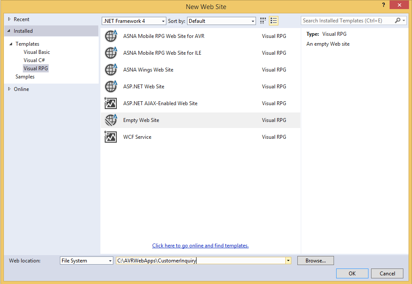Collapse the Templates tree node

click(11, 44)
